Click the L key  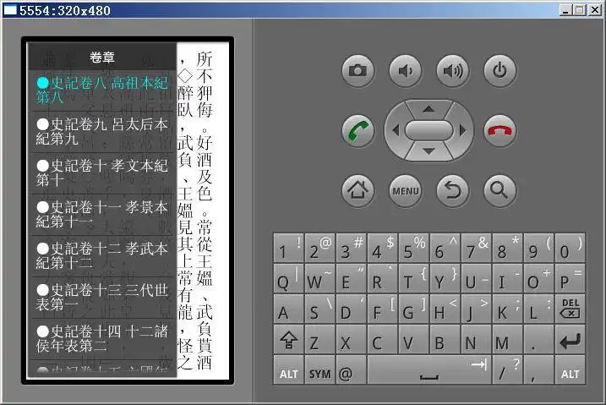click(x=538, y=309)
